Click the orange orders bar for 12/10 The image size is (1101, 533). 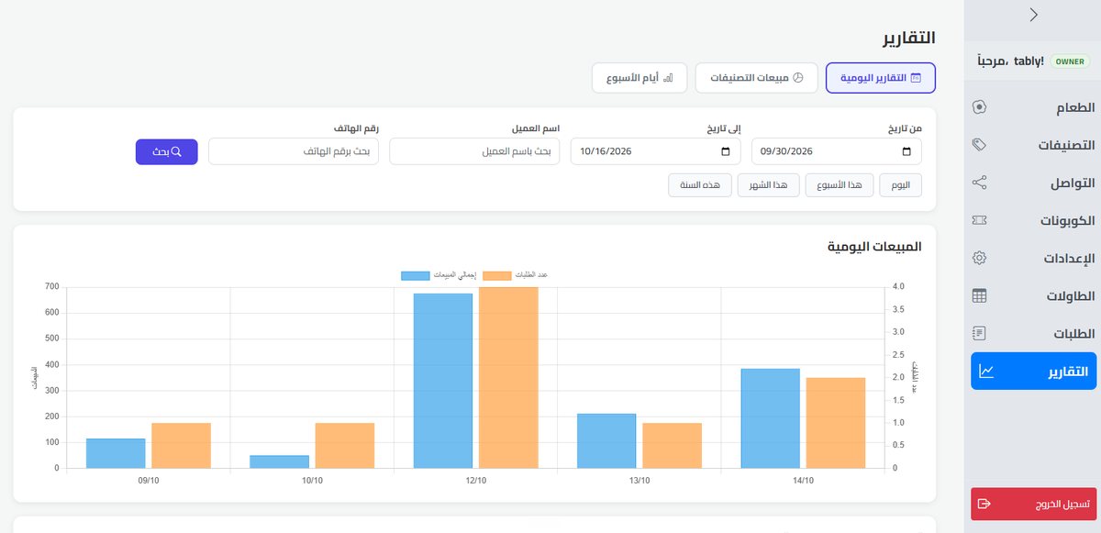pos(508,378)
